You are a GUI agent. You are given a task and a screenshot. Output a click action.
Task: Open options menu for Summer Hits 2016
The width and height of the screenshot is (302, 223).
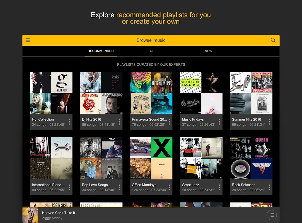pyautogui.click(x=269, y=122)
